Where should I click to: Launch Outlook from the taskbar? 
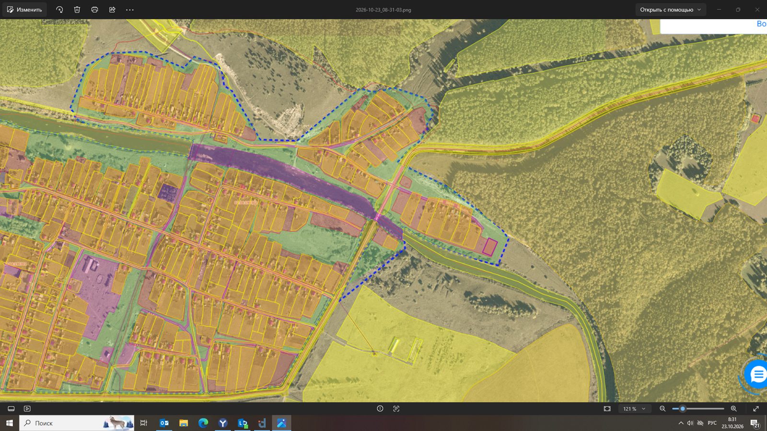tap(164, 423)
